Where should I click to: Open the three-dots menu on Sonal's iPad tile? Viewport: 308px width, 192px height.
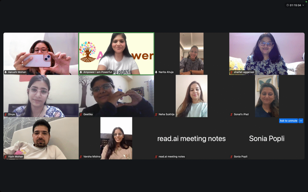[x=301, y=121]
